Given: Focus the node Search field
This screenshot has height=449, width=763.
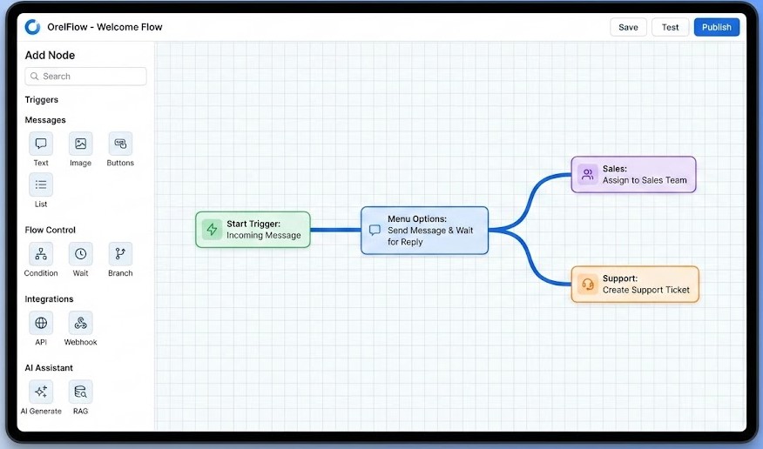Looking at the screenshot, I should click(x=85, y=77).
